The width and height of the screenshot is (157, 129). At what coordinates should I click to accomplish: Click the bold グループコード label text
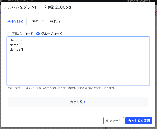pos(52,34)
